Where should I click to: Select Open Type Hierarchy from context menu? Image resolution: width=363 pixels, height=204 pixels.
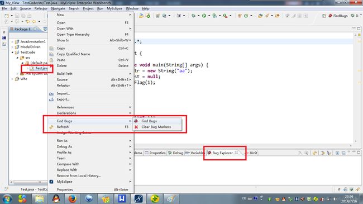[90, 34]
